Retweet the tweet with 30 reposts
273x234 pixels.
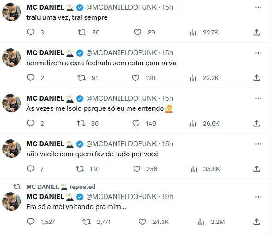tap(82, 32)
